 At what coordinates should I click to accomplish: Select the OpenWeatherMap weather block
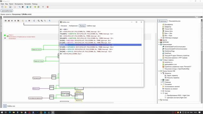coord(177,69)
